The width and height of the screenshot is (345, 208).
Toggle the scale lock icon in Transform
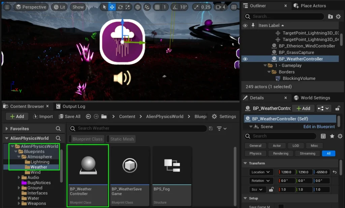click(271, 189)
